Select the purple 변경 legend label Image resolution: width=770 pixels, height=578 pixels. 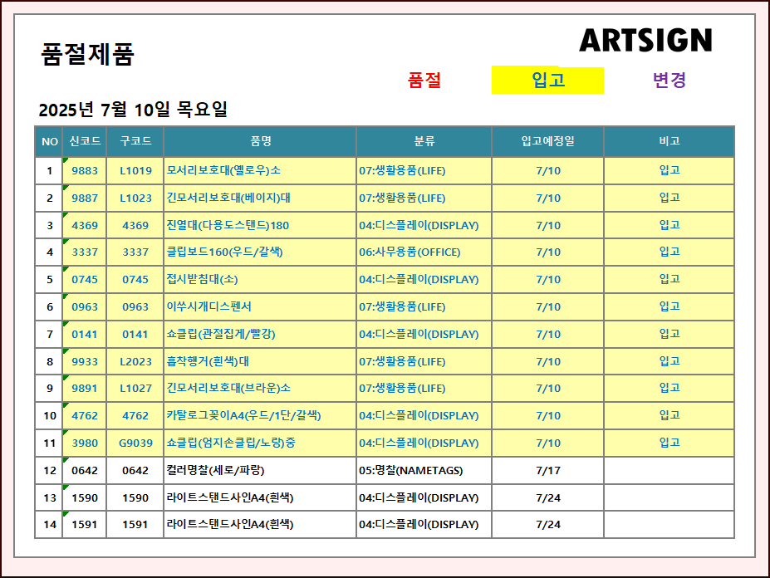[x=669, y=81]
